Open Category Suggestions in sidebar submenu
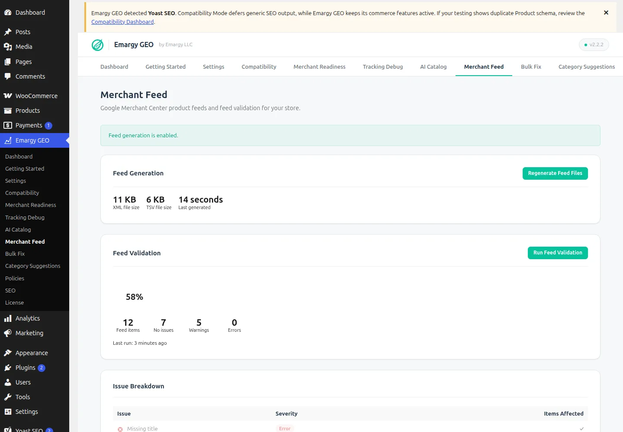Image resolution: width=623 pixels, height=432 pixels. point(33,266)
